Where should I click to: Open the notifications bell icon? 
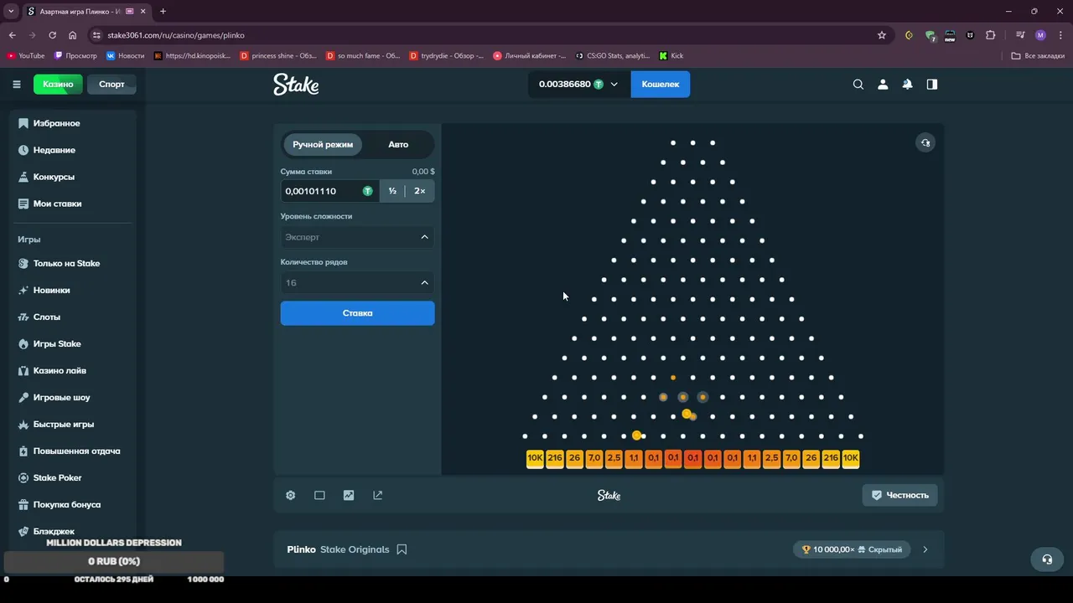pyautogui.click(x=907, y=85)
